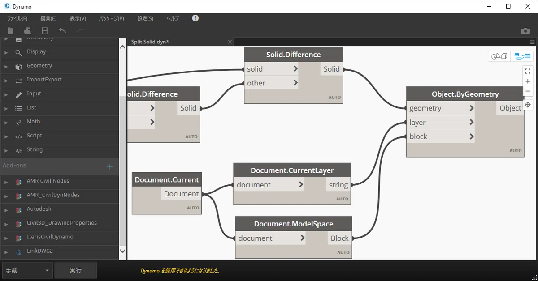
Task: Open the workspace tabs list menu icon
Action: coord(532,42)
